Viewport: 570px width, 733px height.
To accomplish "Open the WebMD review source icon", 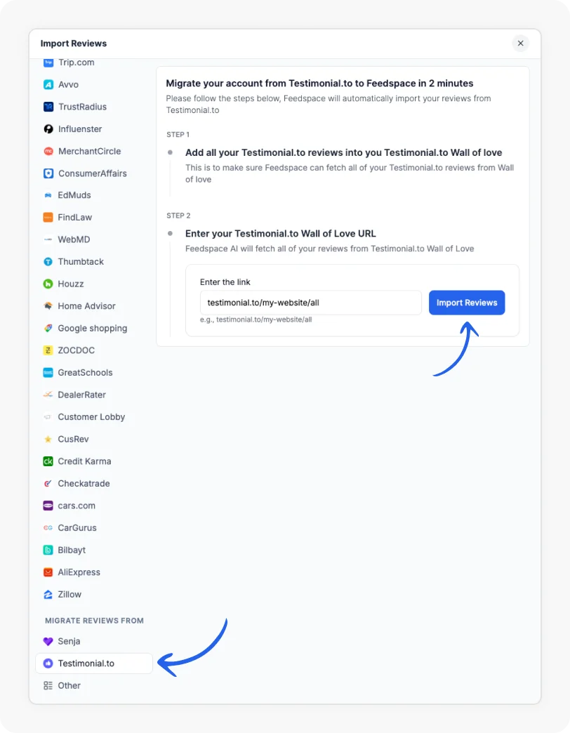I will click(48, 239).
